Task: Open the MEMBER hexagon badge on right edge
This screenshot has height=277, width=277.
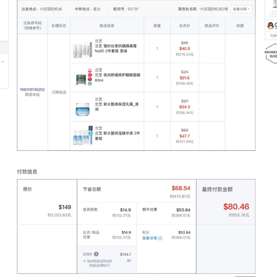Action: tap(271, 54)
